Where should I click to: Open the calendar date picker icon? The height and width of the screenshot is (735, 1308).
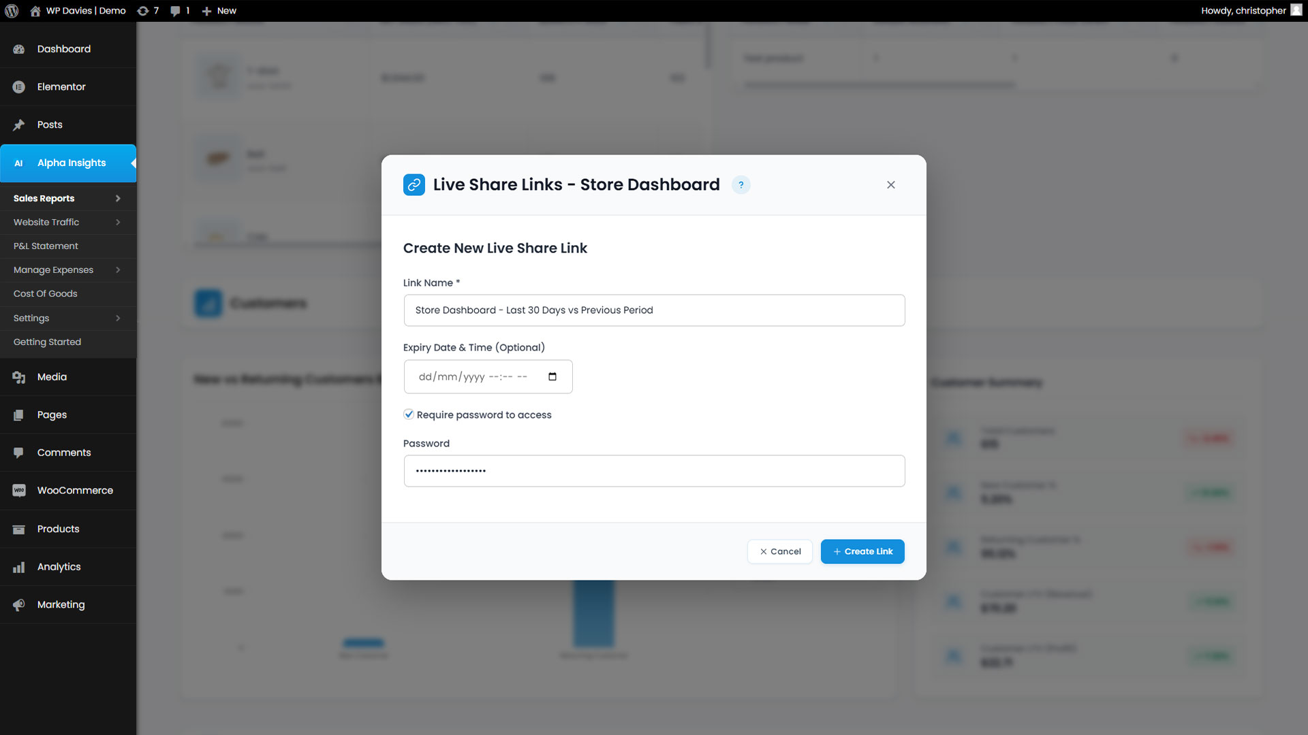click(x=552, y=377)
